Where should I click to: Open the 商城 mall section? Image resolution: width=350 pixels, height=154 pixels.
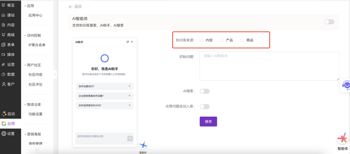point(8,34)
